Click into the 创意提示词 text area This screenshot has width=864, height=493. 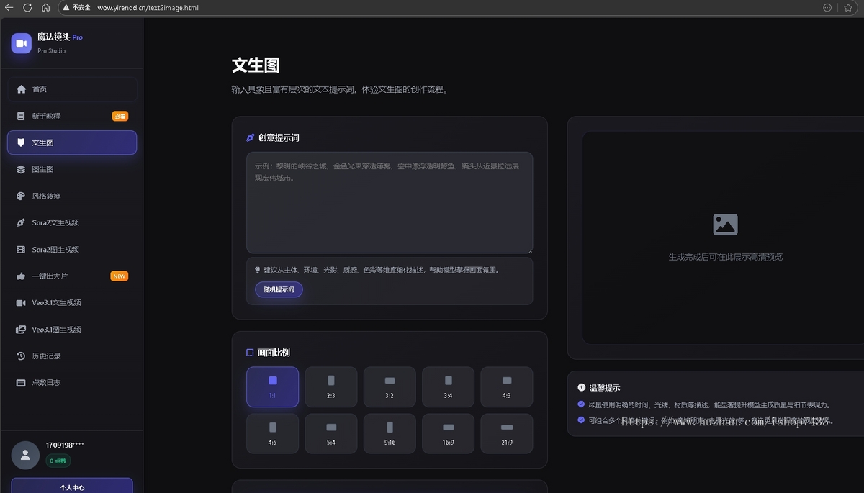click(x=390, y=202)
